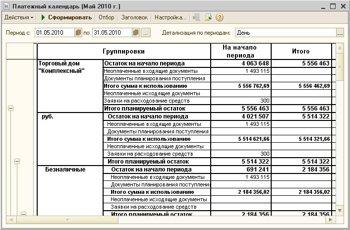This screenshot has height=230, width=350.
Task: Open Настройка... report settings
Action: click(x=171, y=17)
